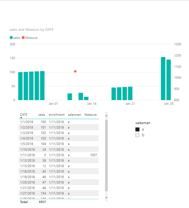Sort by the salesman column header

(x=74, y=115)
